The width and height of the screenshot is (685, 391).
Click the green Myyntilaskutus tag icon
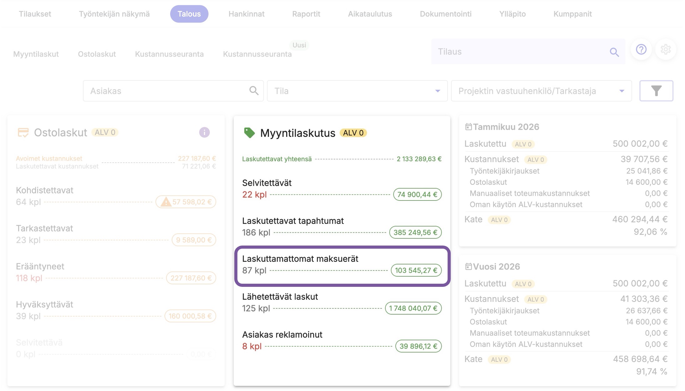click(x=249, y=133)
